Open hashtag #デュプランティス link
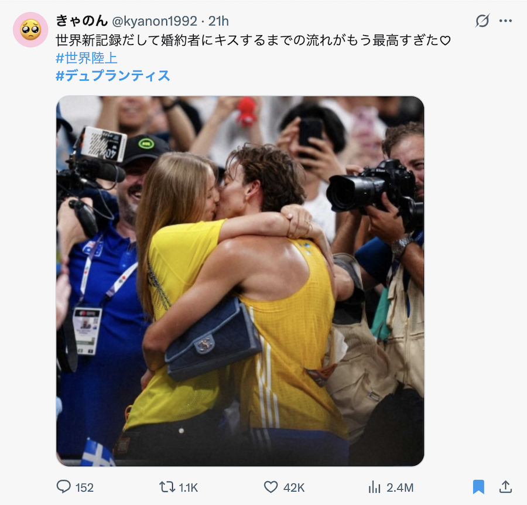 coord(112,76)
